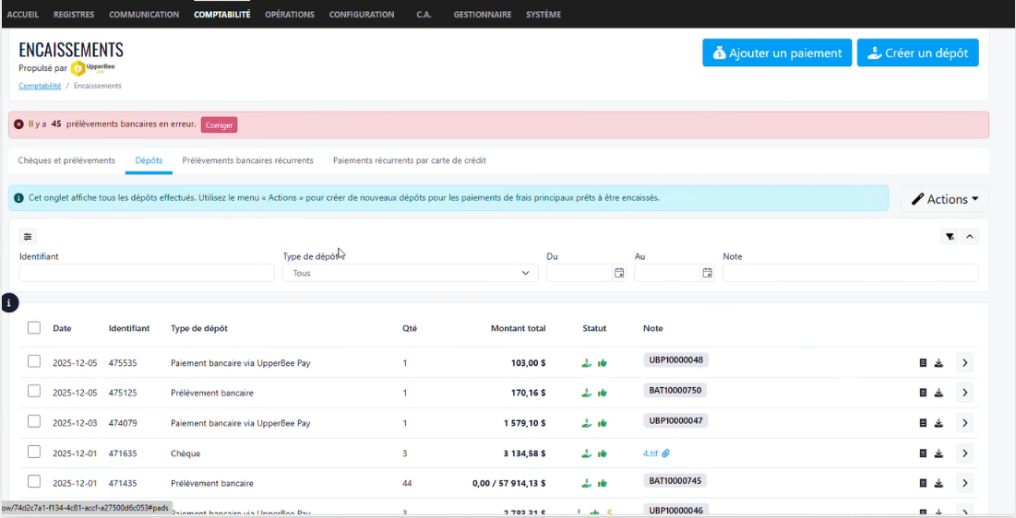
Task: Click the thumbs-up status icon for 471635
Action: pyautogui.click(x=603, y=453)
